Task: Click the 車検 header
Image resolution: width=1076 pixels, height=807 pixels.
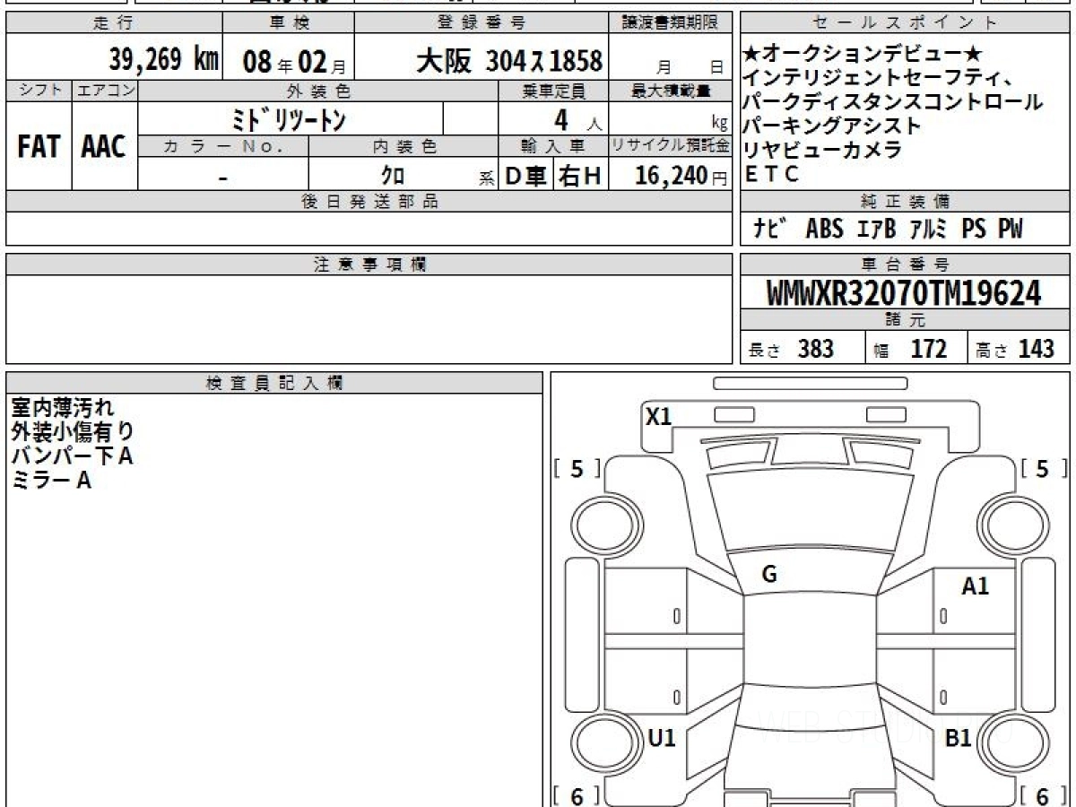Action: (289, 22)
